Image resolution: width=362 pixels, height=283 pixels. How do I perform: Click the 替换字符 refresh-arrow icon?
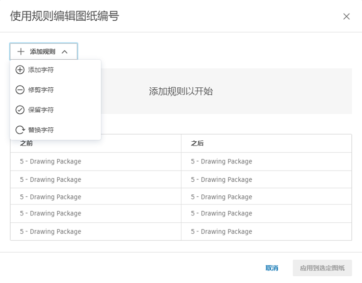(20, 130)
